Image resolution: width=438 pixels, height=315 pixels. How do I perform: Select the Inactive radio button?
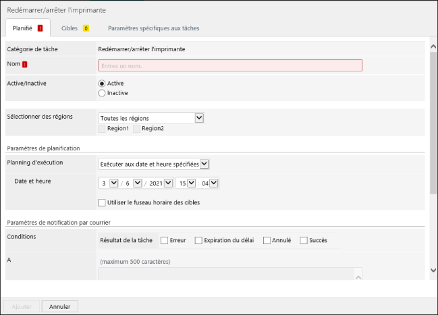click(103, 93)
